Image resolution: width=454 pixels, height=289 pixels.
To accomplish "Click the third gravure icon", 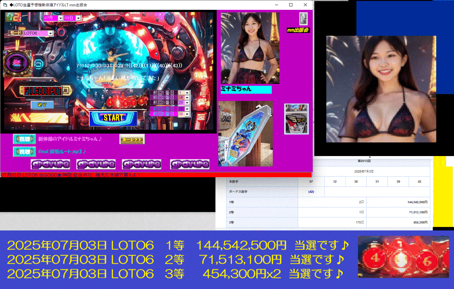I will 143,164.
